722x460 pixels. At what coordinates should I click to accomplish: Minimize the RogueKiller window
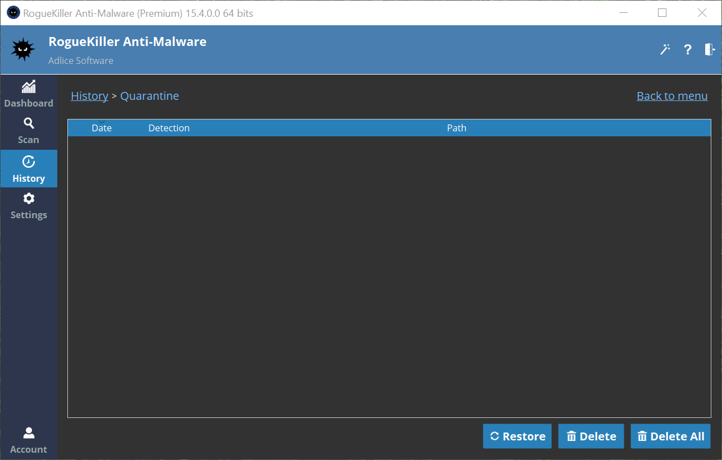tap(622, 13)
